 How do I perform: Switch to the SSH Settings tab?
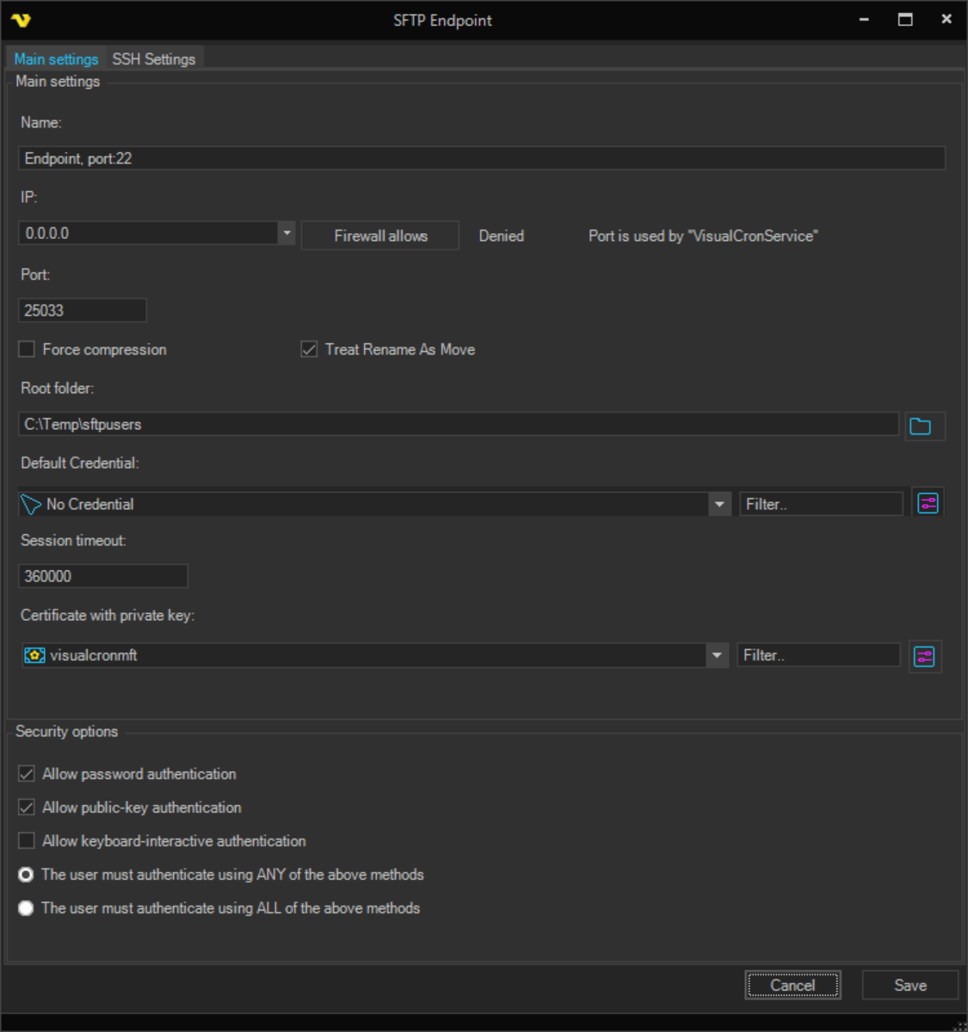coord(154,58)
